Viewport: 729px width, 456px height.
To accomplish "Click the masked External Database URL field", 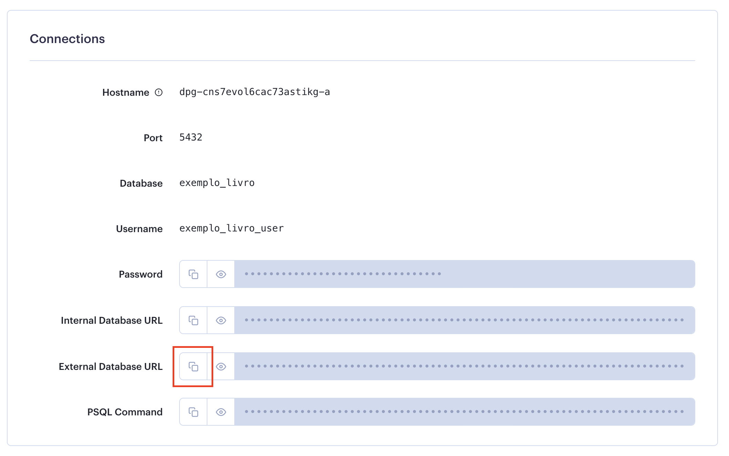I will [448, 366].
